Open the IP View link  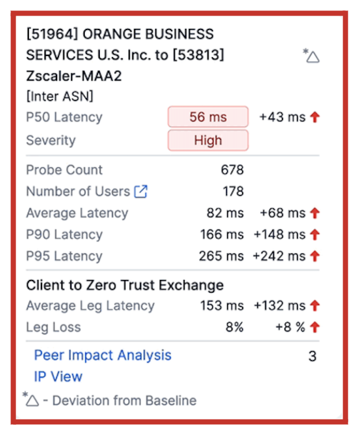(58, 377)
